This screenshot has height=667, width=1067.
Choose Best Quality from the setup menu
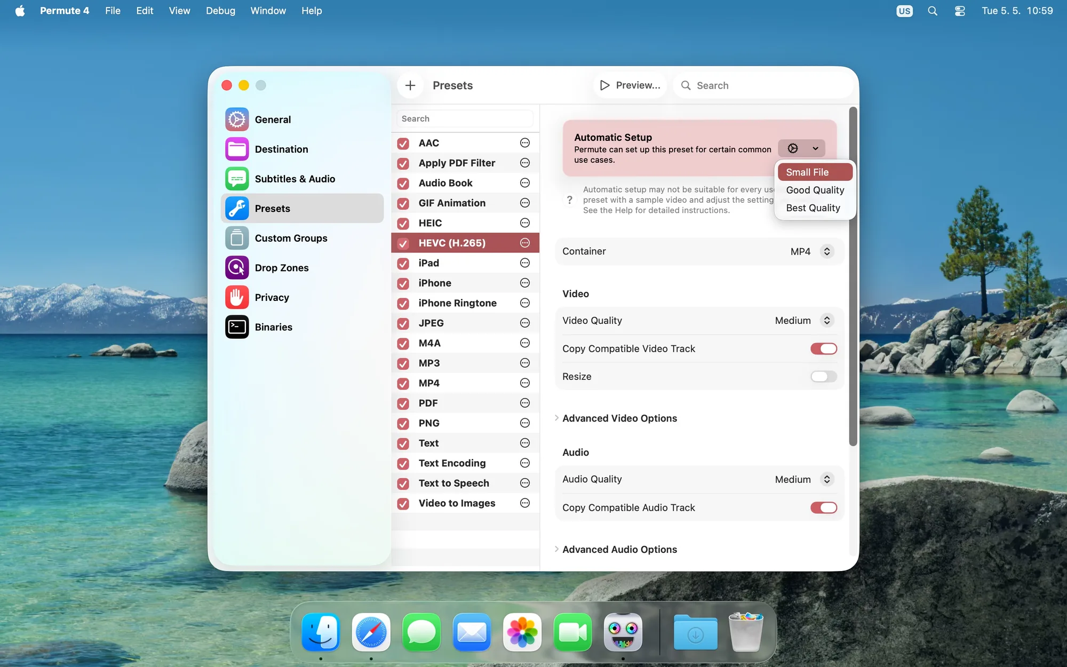[815, 208]
